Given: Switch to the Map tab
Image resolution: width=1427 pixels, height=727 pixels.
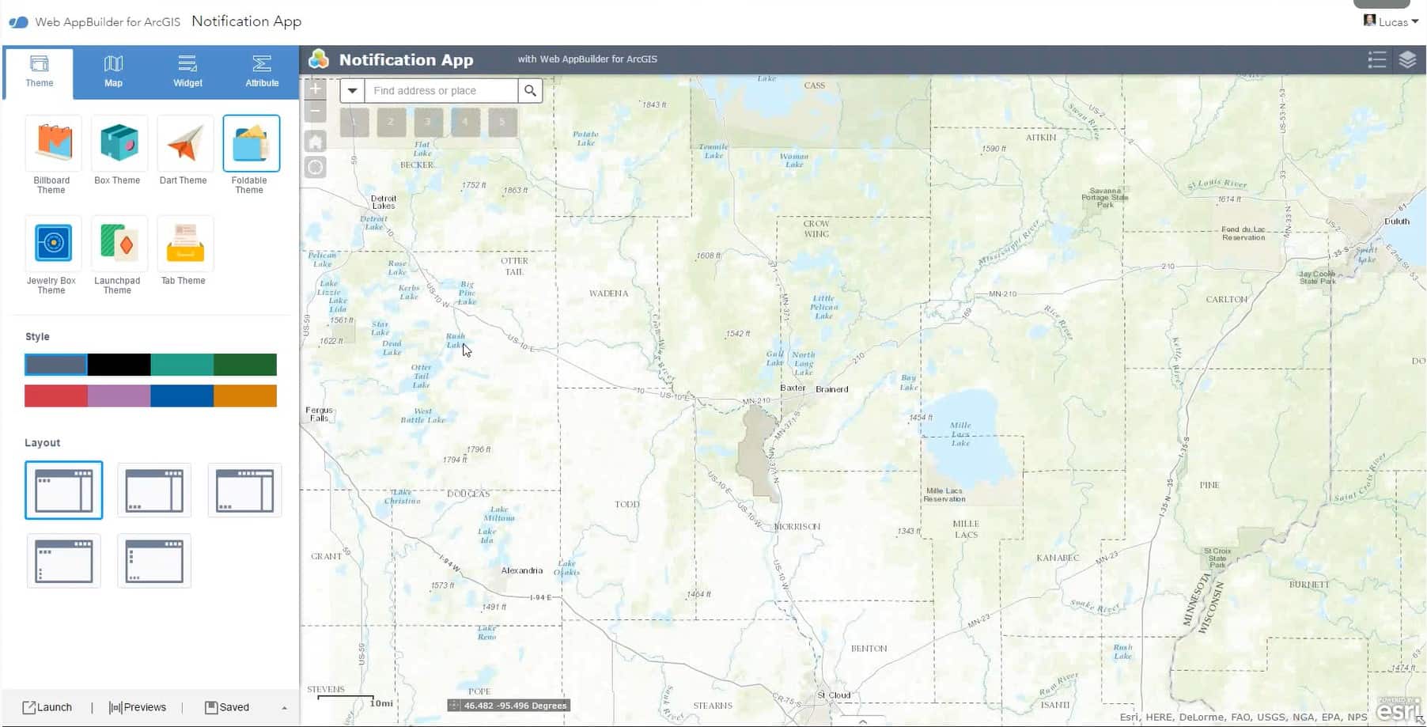Looking at the screenshot, I should pyautogui.click(x=113, y=71).
